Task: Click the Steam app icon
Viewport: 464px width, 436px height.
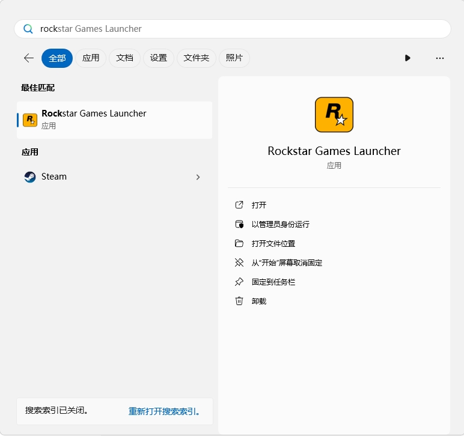Action: 30,177
